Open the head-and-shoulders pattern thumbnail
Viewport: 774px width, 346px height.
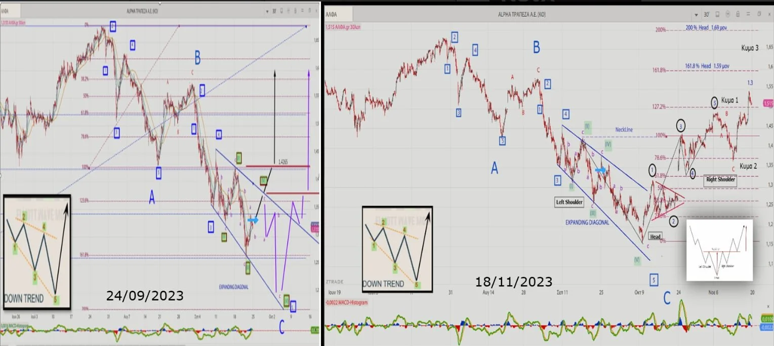point(719,250)
